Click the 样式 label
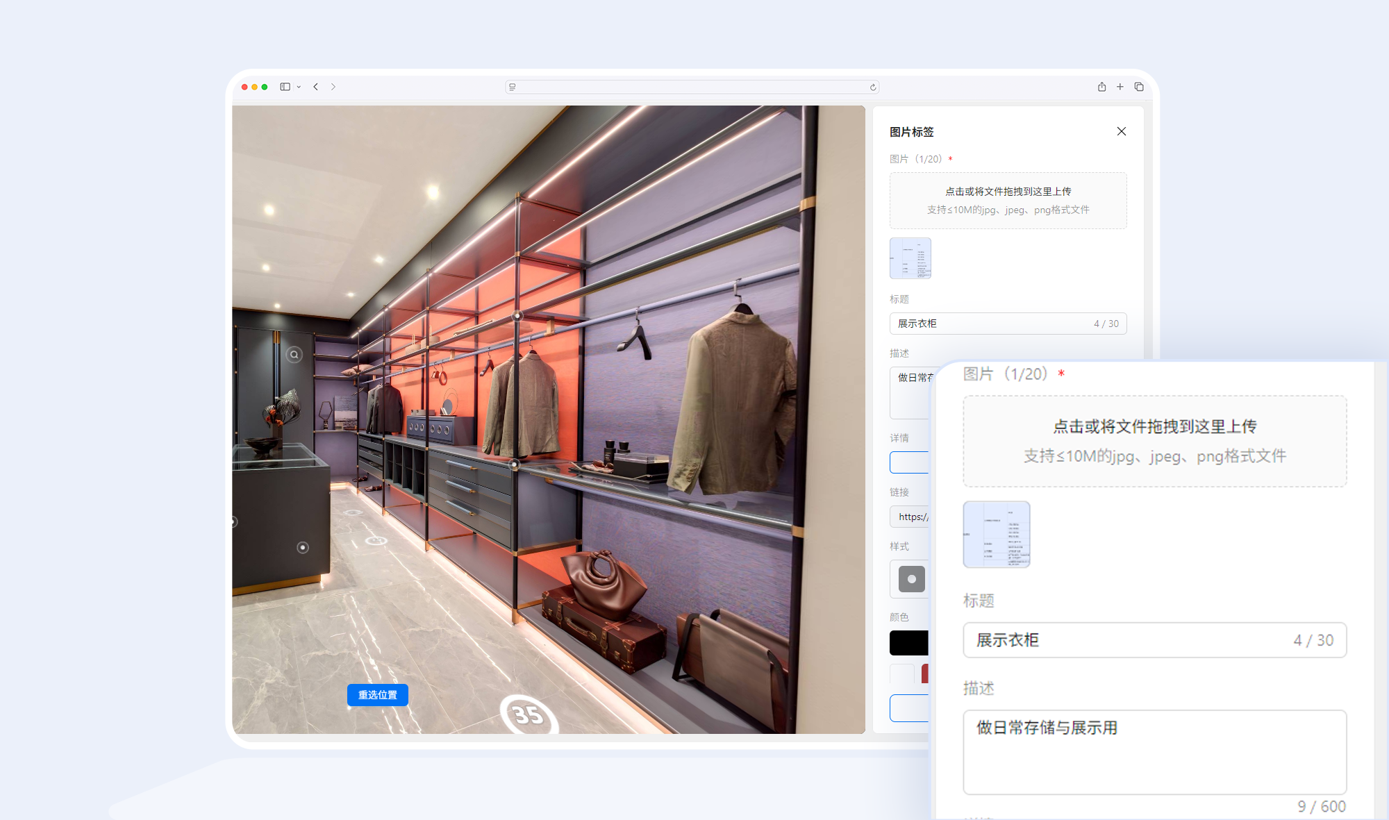This screenshot has height=820, width=1389. [x=899, y=546]
